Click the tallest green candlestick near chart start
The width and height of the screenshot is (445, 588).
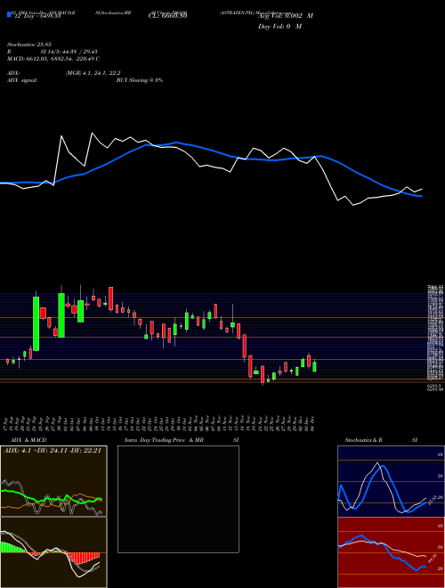pyautogui.click(x=36, y=324)
